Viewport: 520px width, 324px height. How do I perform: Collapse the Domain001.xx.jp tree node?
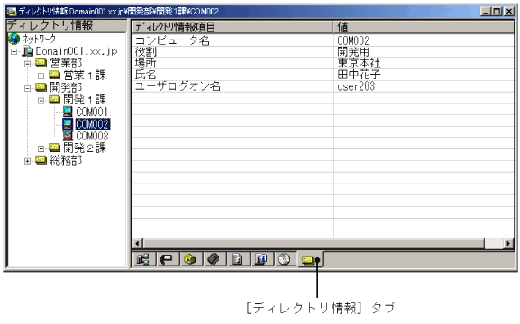14,51
